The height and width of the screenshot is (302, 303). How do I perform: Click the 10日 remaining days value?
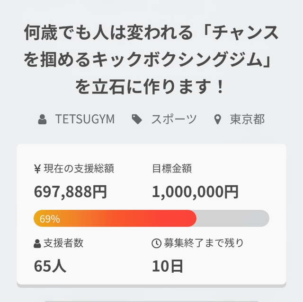click(x=167, y=266)
